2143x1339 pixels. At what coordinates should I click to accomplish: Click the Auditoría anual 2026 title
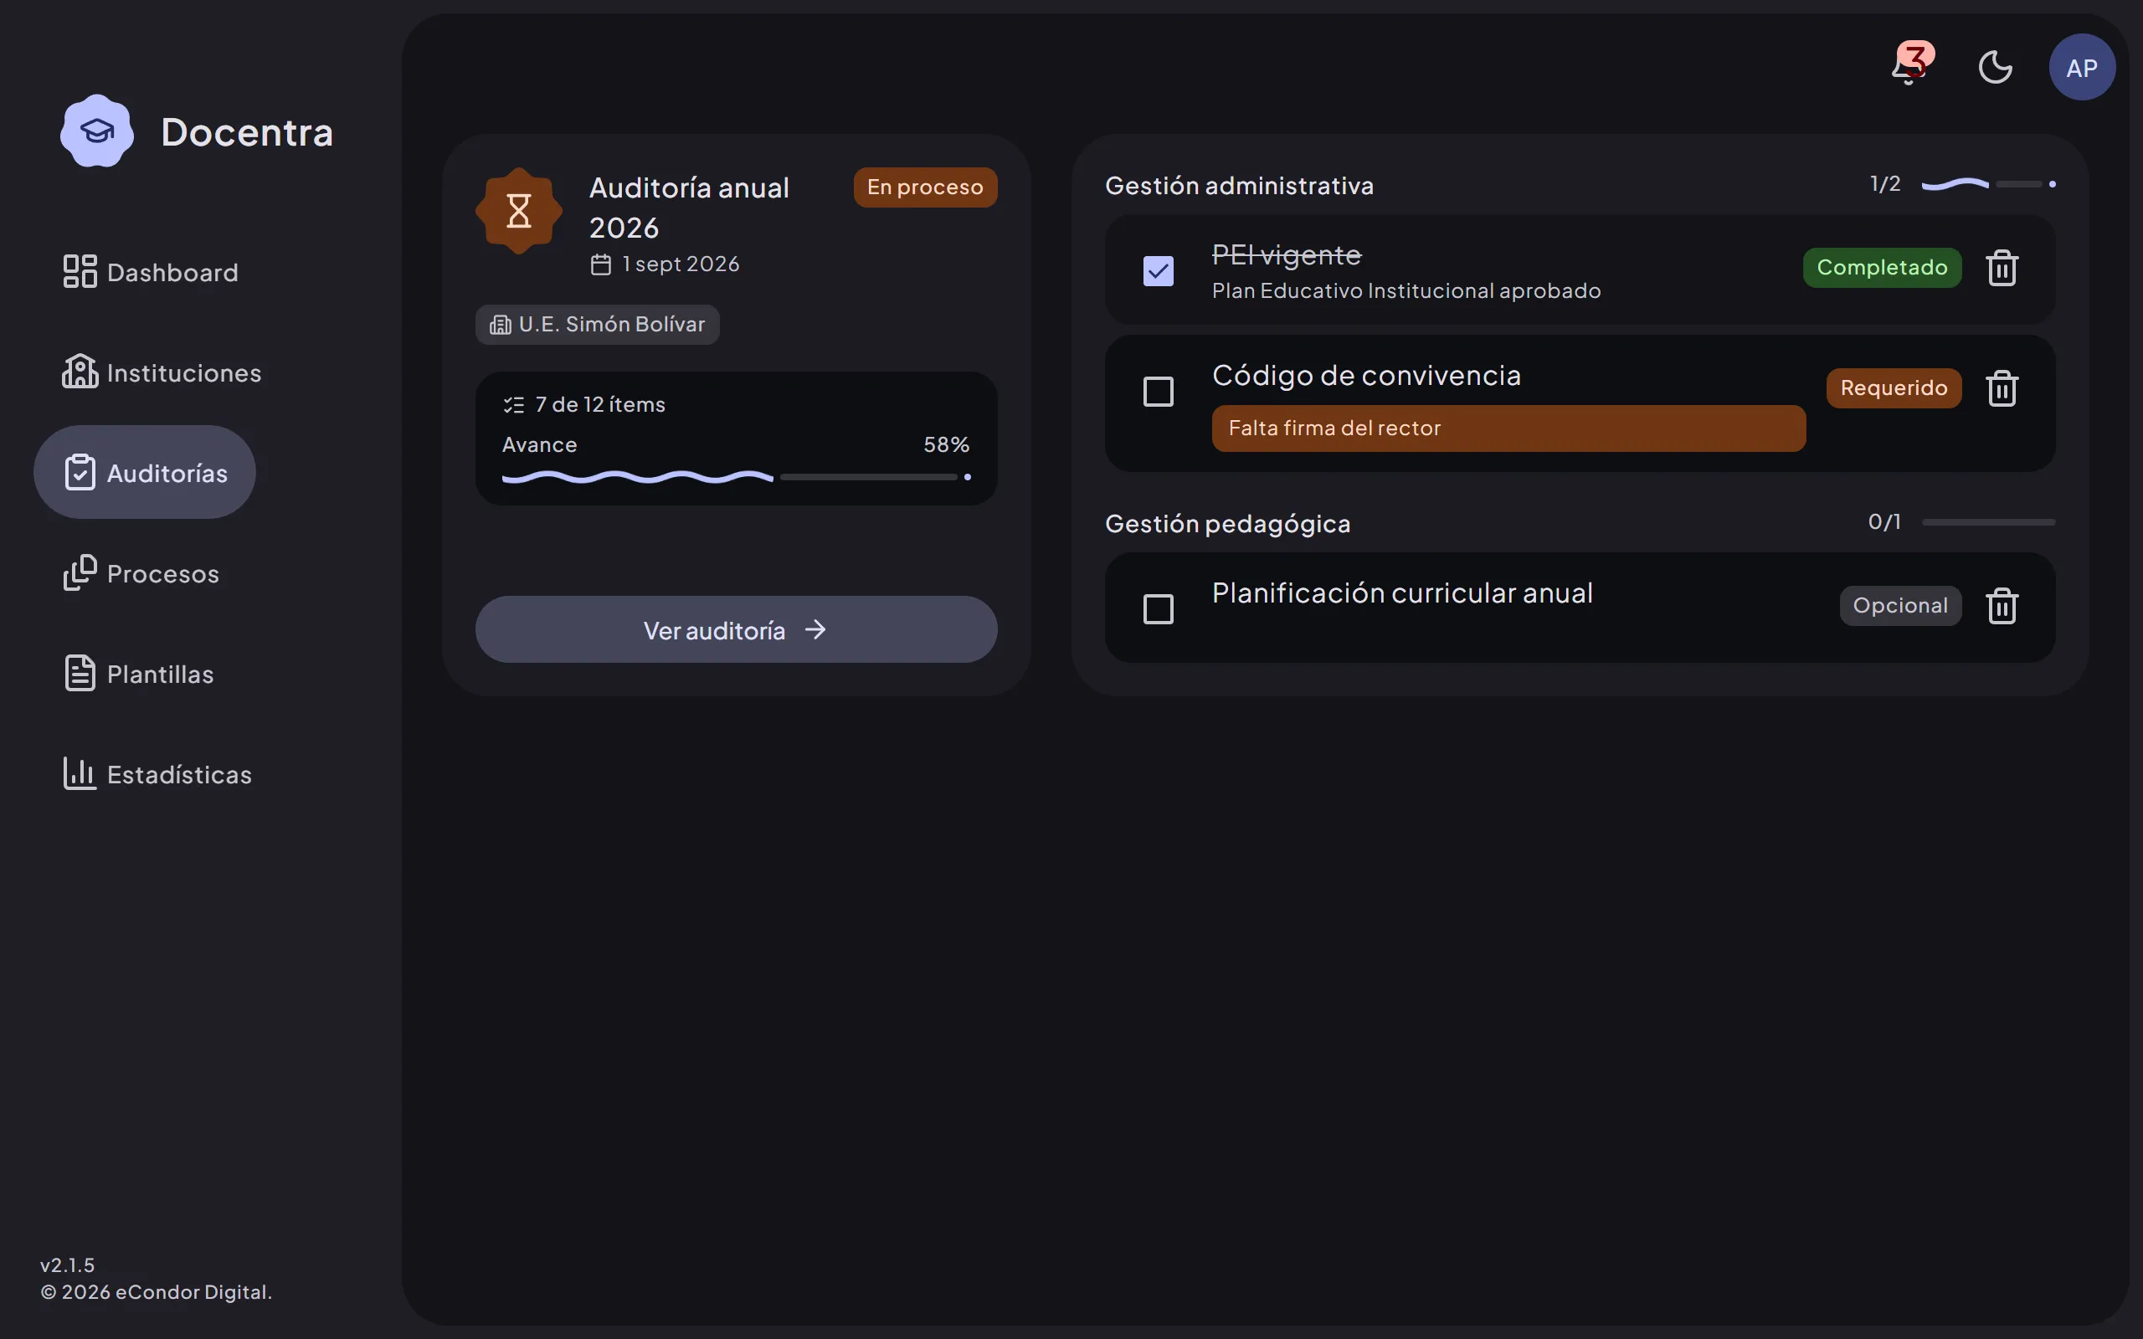pos(689,208)
